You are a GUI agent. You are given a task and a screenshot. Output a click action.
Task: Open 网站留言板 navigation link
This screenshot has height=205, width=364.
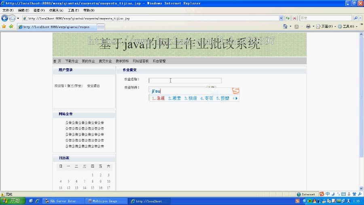click(x=141, y=61)
